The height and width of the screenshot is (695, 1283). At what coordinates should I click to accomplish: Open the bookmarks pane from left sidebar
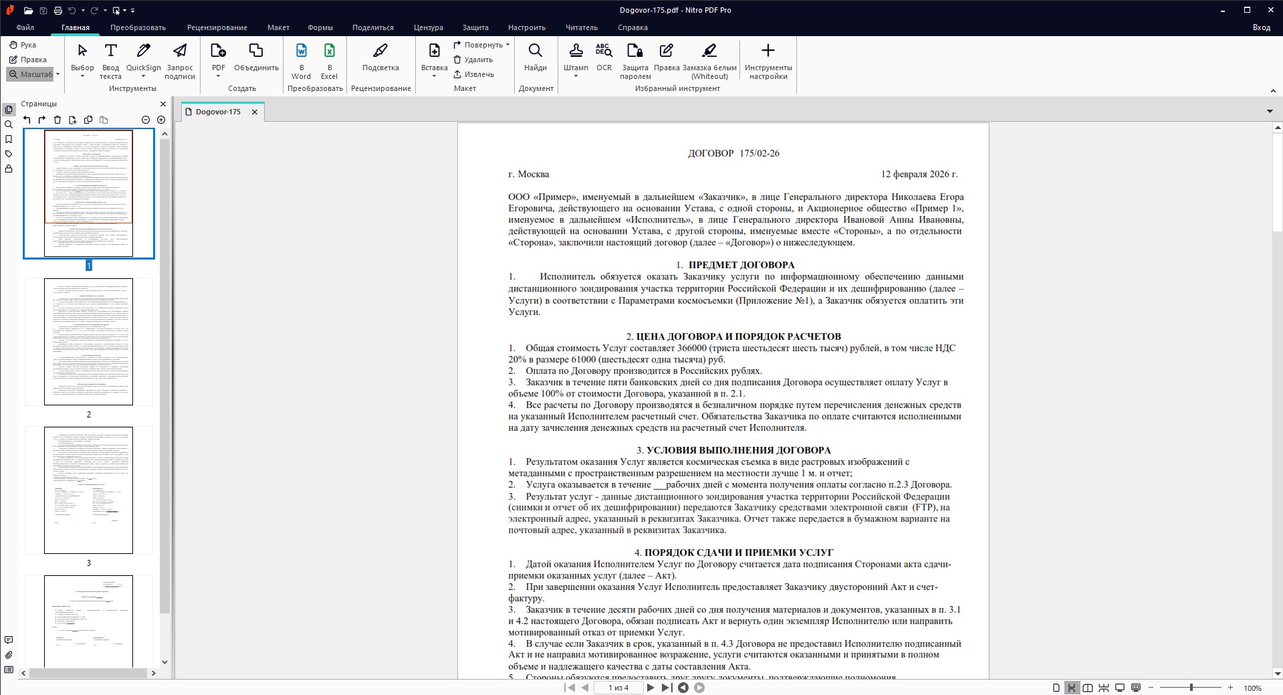tap(9, 139)
